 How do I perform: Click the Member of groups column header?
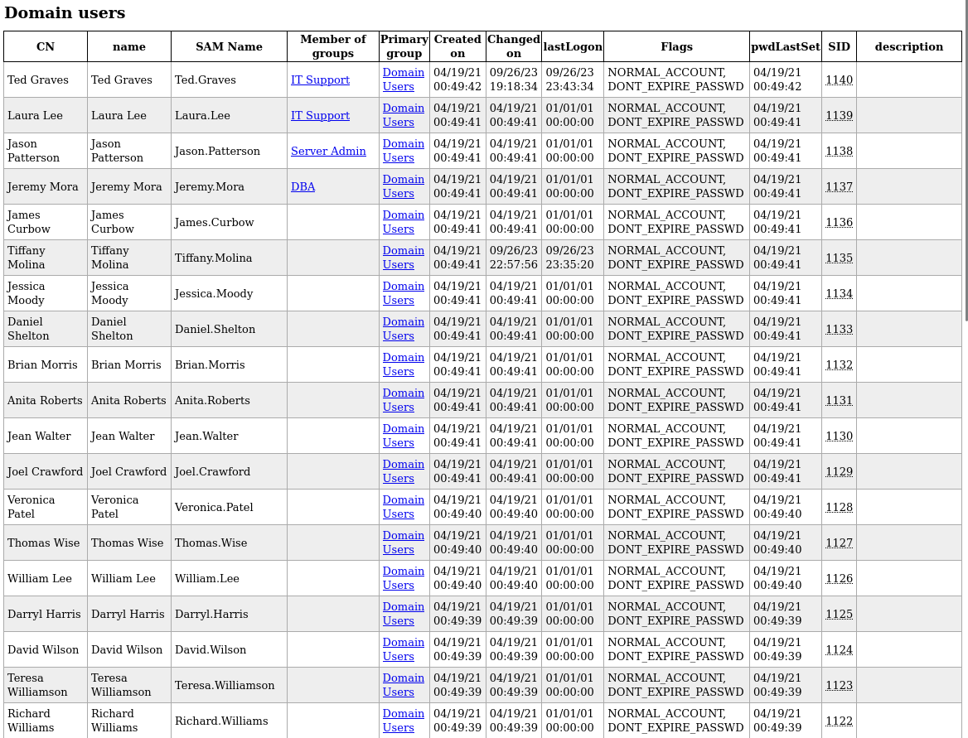click(333, 46)
